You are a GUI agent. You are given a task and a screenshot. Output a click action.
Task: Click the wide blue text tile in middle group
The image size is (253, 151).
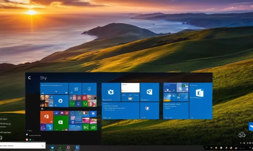tap(120, 111)
